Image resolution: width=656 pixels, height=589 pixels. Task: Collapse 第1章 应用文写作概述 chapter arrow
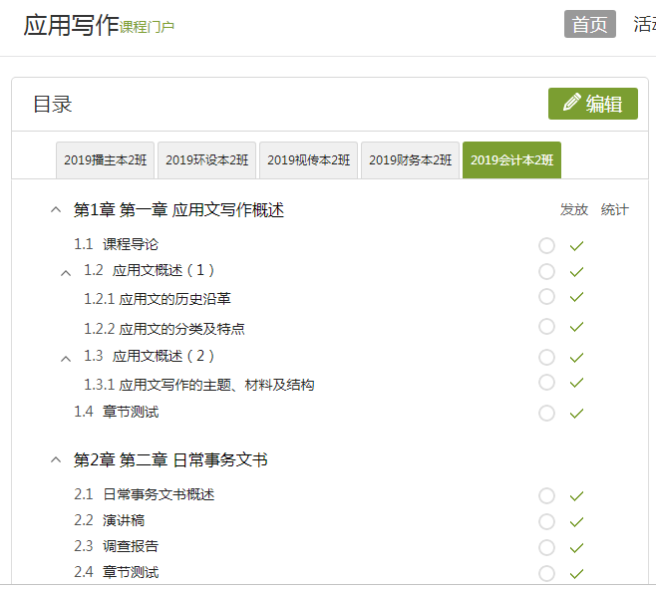[56, 209]
